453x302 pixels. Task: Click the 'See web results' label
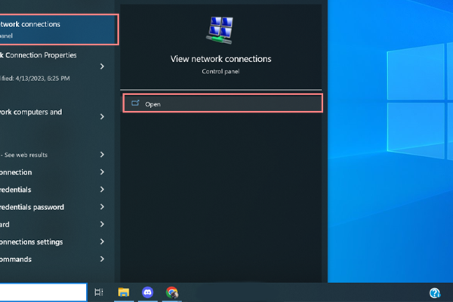26,155
